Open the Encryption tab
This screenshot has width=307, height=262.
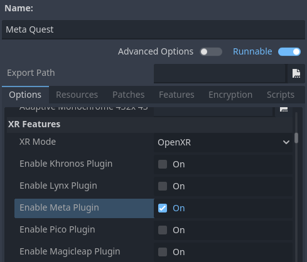pos(230,95)
